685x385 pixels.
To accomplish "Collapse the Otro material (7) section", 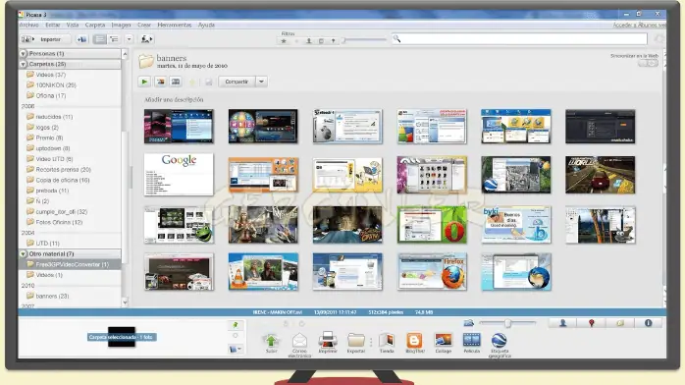I will point(24,254).
